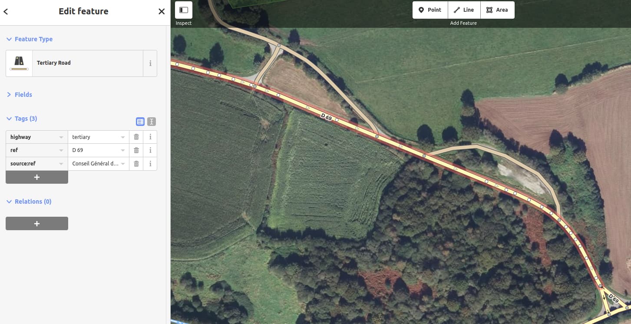Image resolution: width=631 pixels, height=324 pixels.
Task: Collapse the Feature Type section
Action: [x=30, y=39]
